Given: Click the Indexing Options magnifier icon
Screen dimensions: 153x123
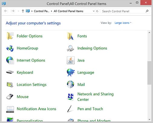Looking at the screenshot, I should 70,48.
